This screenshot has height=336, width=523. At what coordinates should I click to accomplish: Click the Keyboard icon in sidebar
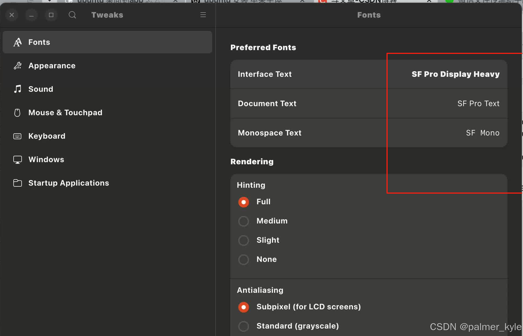point(18,136)
